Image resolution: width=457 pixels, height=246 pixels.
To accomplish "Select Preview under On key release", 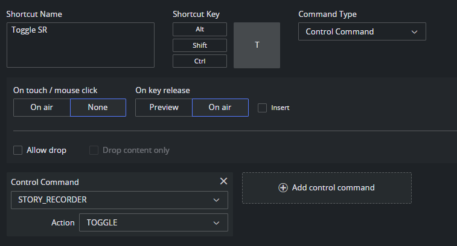I will click(x=164, y=108).
